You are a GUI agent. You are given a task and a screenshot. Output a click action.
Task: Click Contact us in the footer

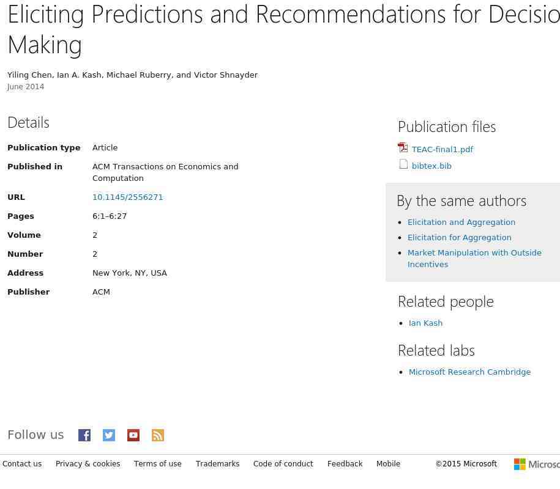click(22, 465)
